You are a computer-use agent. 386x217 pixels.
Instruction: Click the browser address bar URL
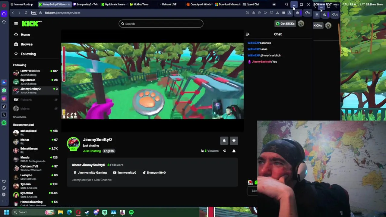point(62,13)
